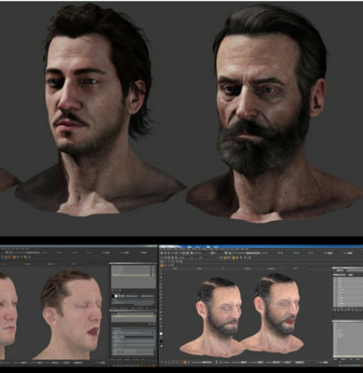
Task: Click the black color swatch in right window's side toolbar
Action: point(161,341)
